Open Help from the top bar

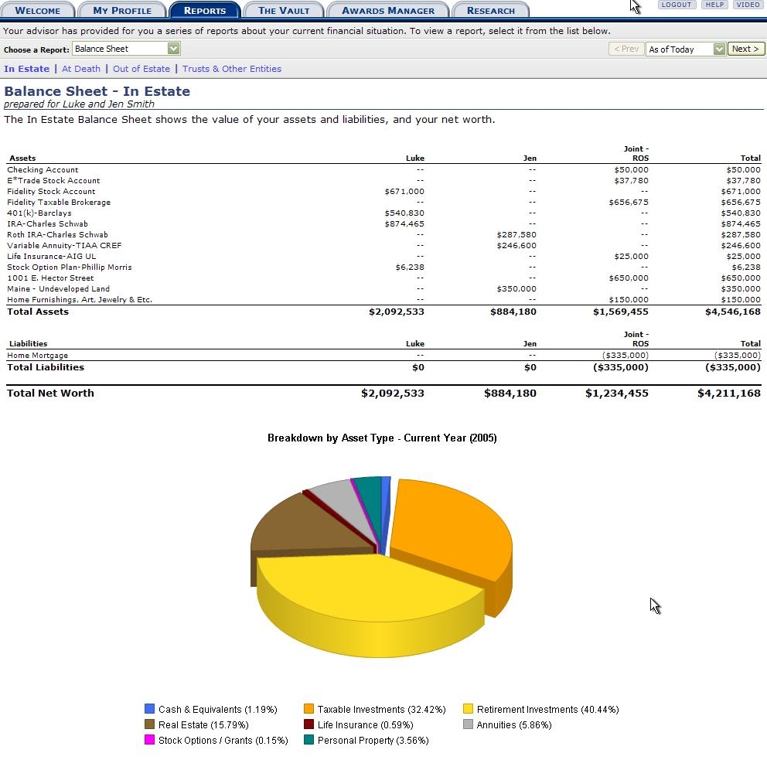714,5
